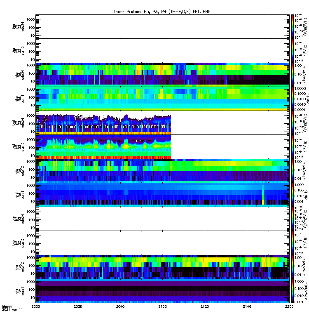Viewport: 309px width, 330px height.
Task: Click the "hhmm" axis unit label
Action: [x=7, y=306]
